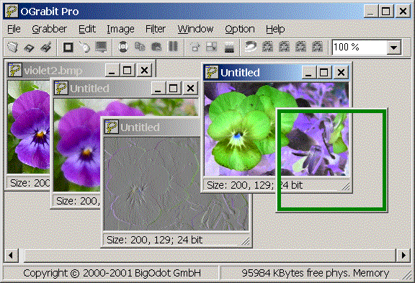Open the Image menu
415x283 pixels.
click(x=120, y=29)
